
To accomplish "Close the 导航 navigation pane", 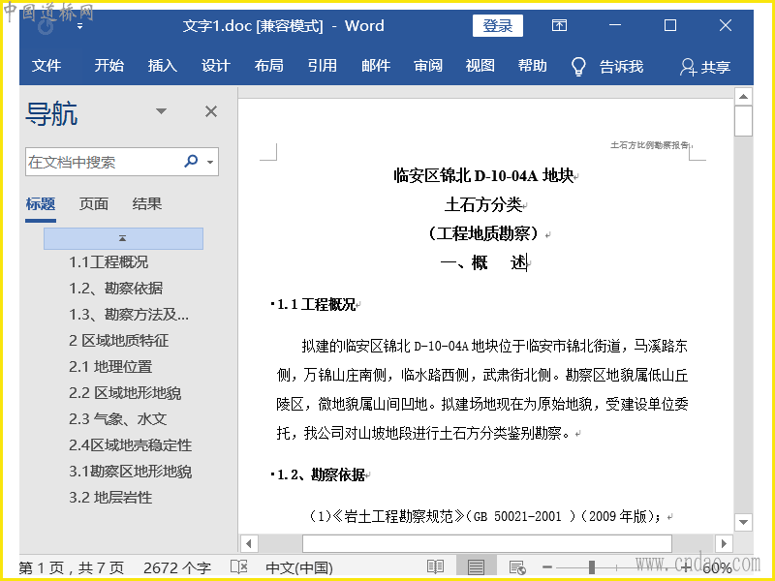I will click(211, 111).
